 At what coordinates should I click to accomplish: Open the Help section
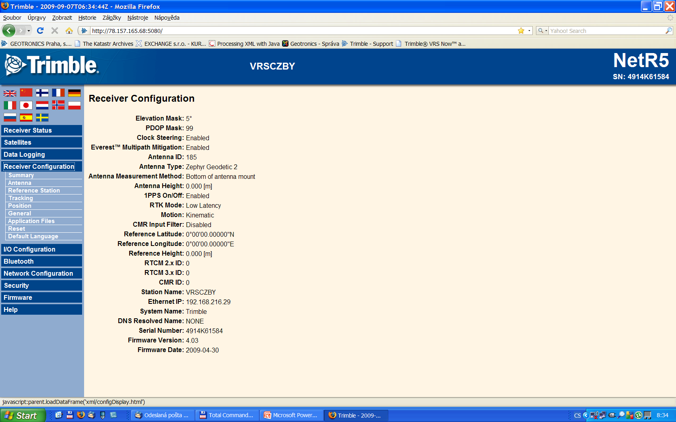coord(42,309)
